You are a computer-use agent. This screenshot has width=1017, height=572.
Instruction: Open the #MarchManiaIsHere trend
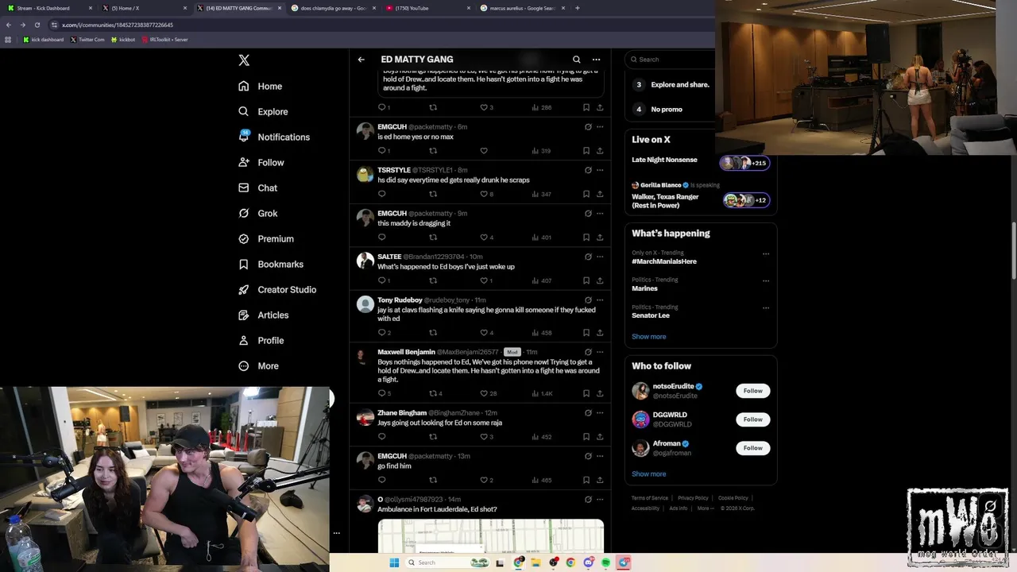[664, 261]
